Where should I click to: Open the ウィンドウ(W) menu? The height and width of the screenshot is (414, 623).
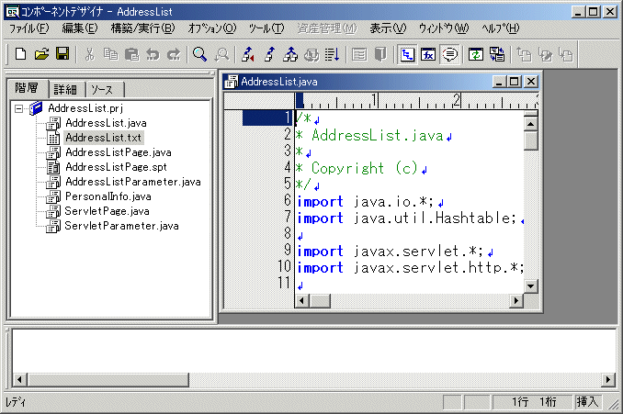click(x=444, y=28)
